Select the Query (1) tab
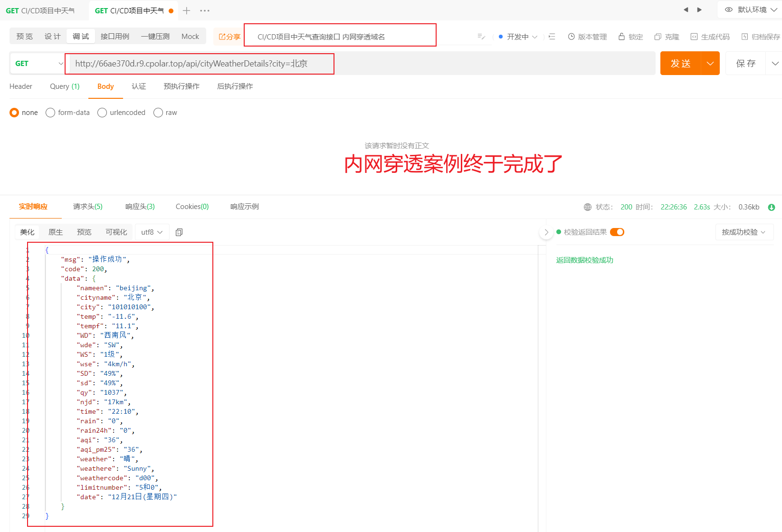This screenshot has width=782, height=532. (65, 86)
